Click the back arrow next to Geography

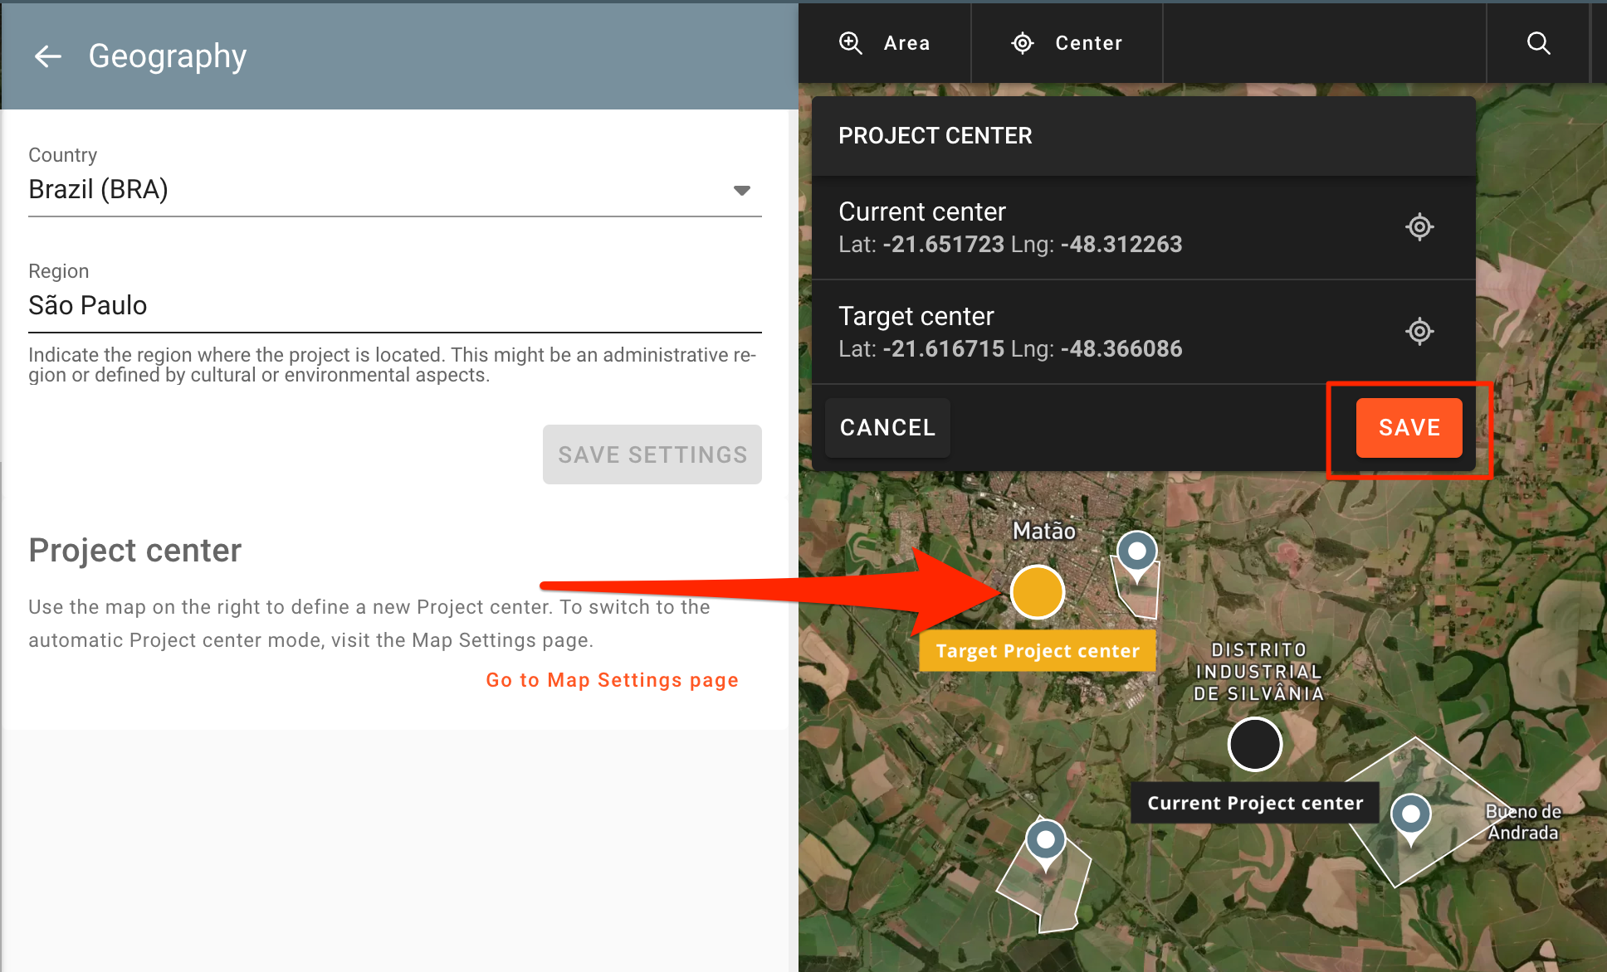(48, 56)
